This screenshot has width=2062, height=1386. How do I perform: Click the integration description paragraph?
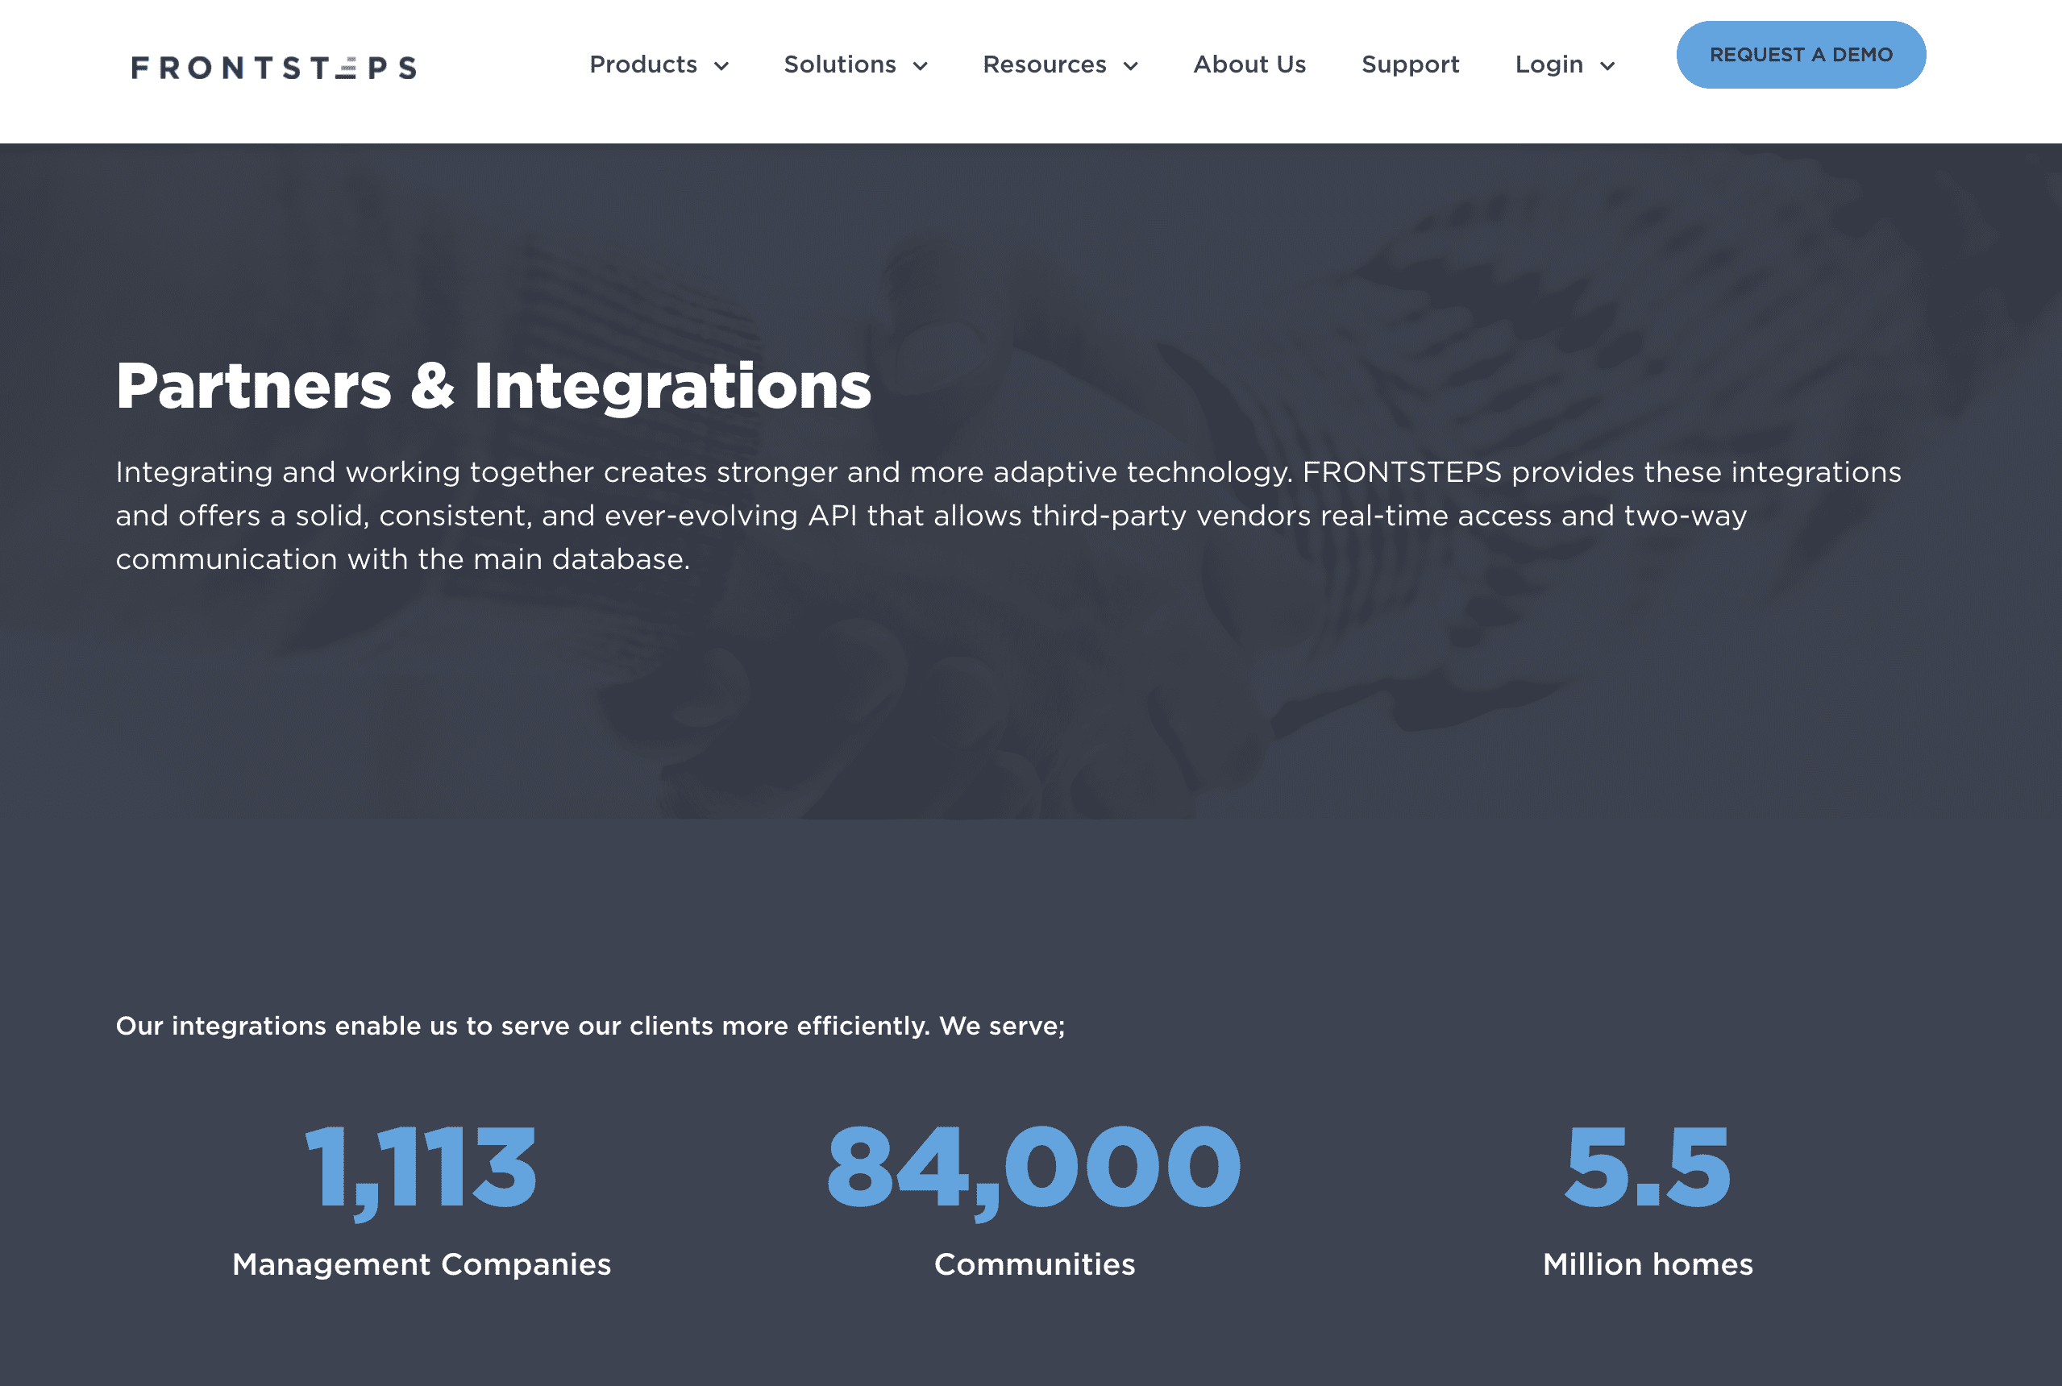point(1008,514)
